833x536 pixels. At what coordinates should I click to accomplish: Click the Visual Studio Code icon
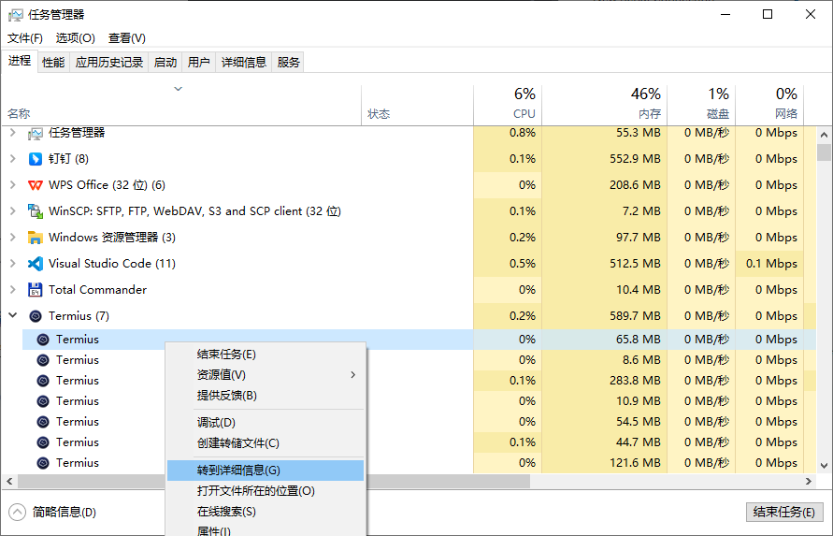[x=36, y=263]
